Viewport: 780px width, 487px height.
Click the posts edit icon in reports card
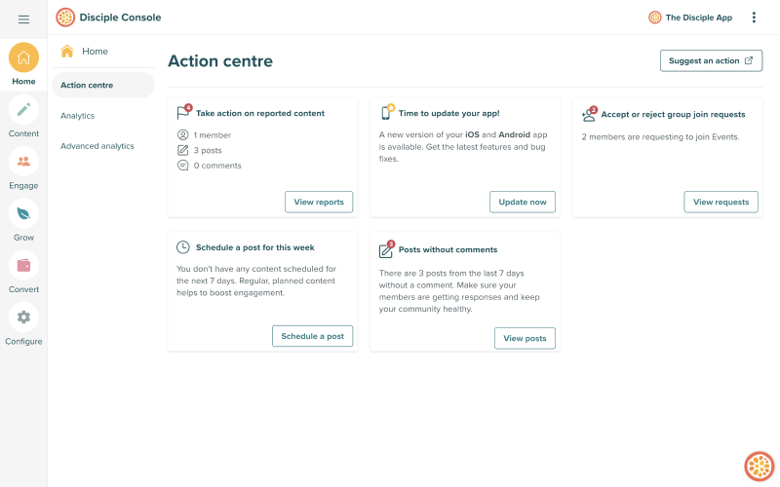click(x=183, y=150)
